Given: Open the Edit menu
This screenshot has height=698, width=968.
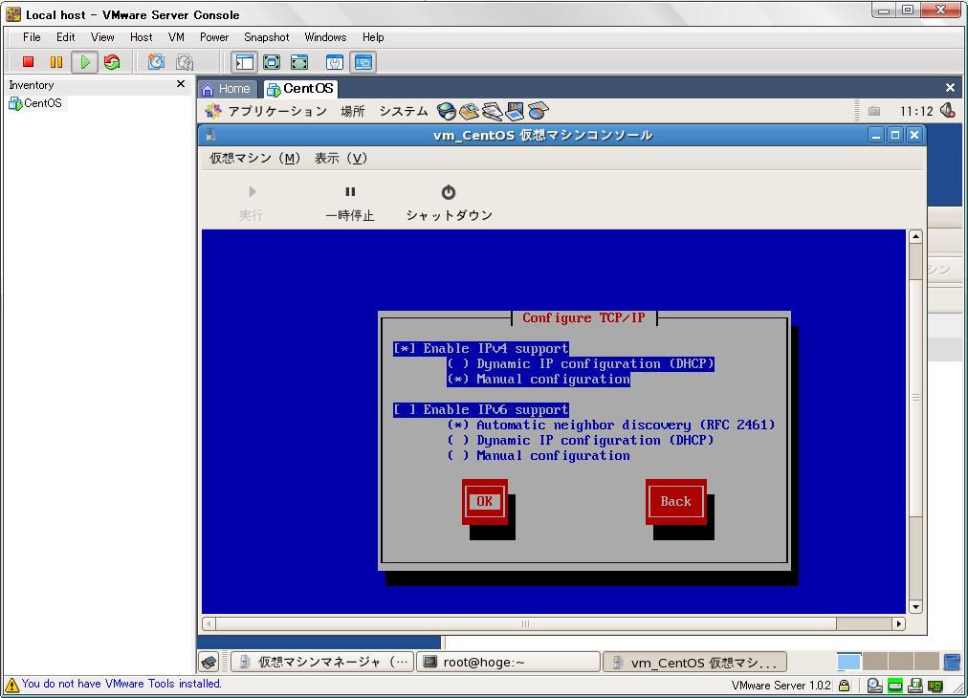Looking at the screenshot, I should click(x=65, y=37).
